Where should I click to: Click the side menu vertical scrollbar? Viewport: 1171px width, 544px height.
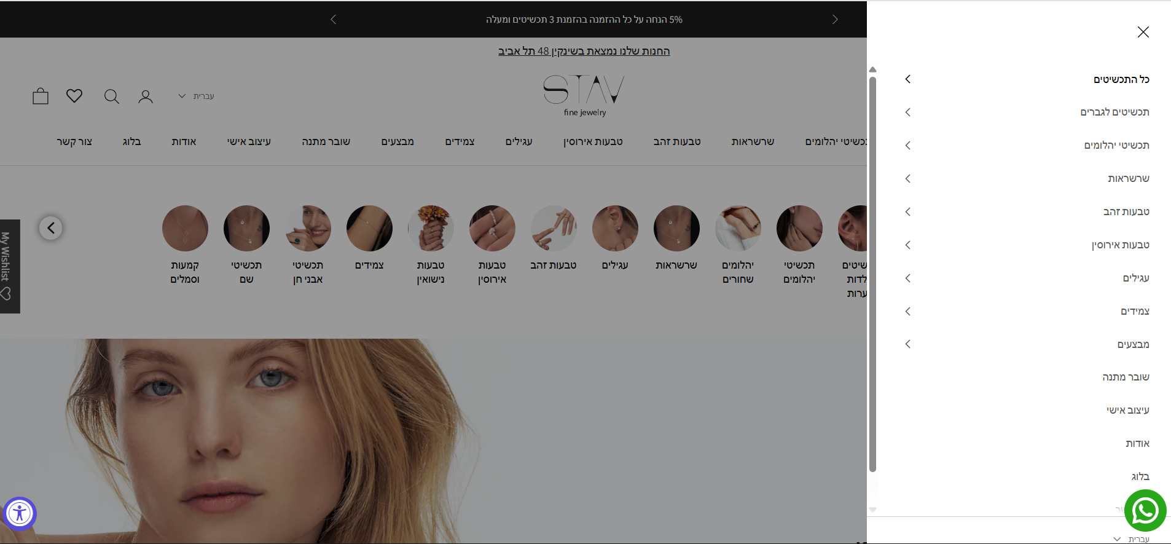(x=872, y=274)
